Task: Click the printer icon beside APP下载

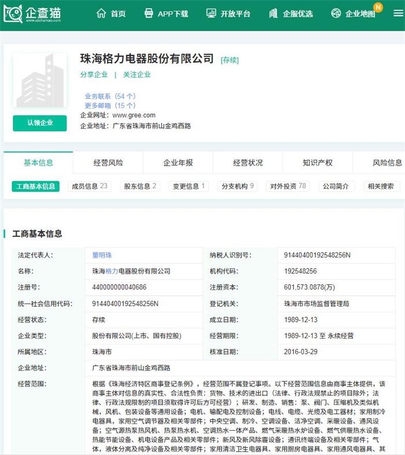Action: (x=149, y=13)
